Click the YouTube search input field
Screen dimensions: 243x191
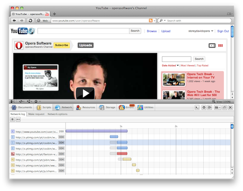click(x=83, y=31)
